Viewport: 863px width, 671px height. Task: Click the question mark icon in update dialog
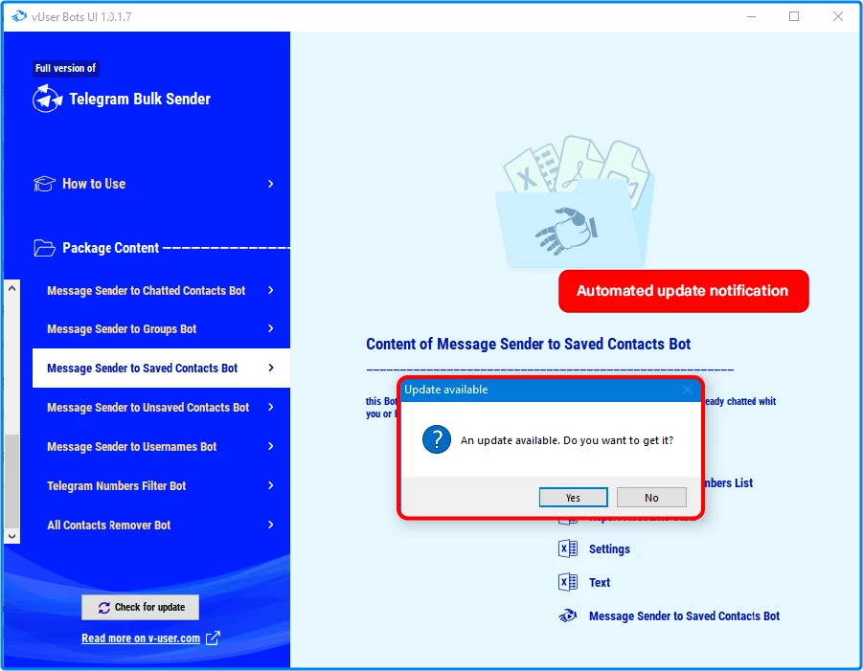pyautogui.click(x=437, y=439)
